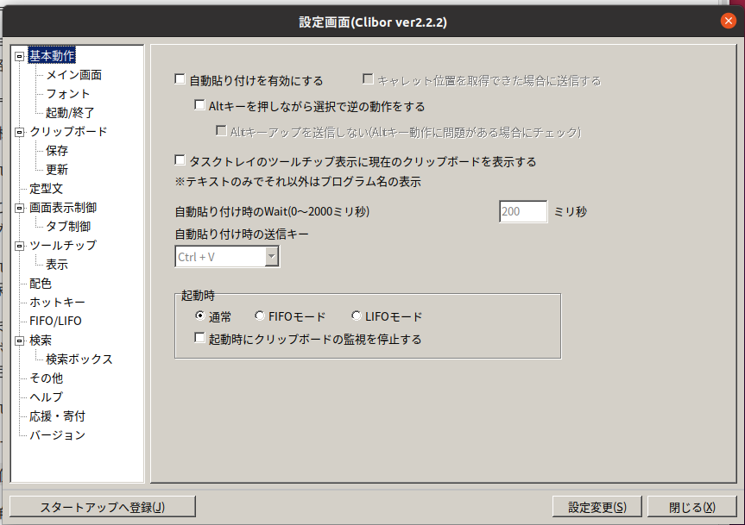Open メイン画面 settings page

click(73, 75)
